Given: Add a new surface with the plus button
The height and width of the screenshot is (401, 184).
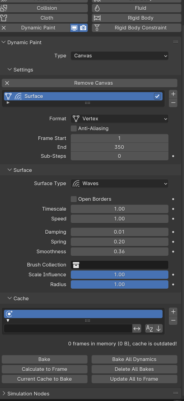Looking at the screenshot, I should pos(173,94).
